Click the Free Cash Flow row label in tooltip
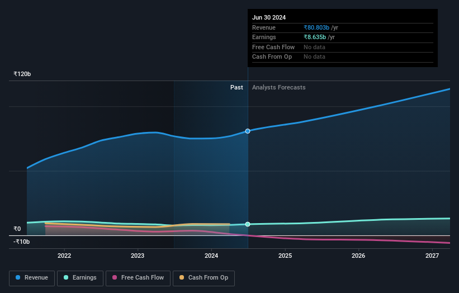The width and height of the screenshot is (459, 293). pos(273,47)
